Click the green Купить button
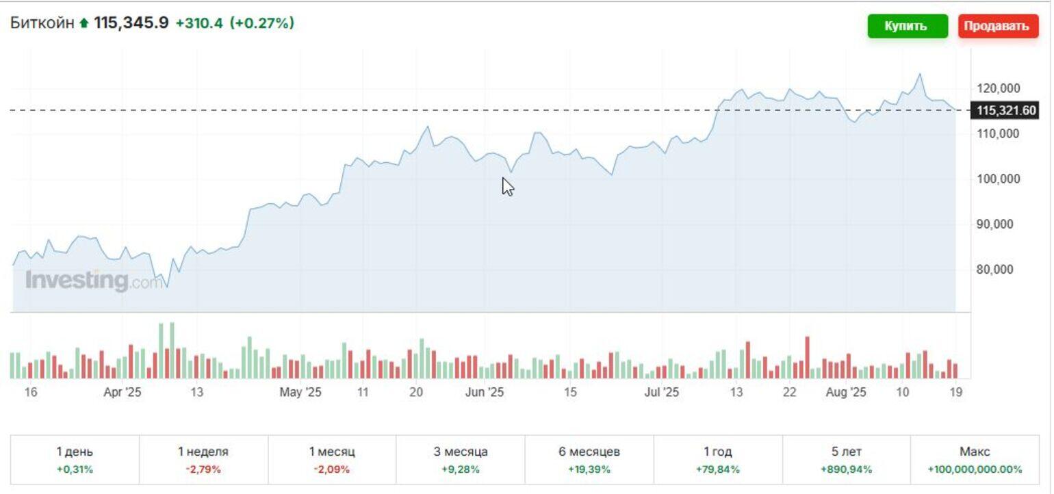This screenshot has height=494, width=1054. tap(907, 27)
